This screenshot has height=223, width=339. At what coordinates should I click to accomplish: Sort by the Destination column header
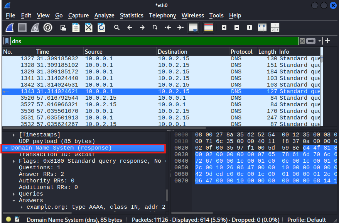click(192, 51)
